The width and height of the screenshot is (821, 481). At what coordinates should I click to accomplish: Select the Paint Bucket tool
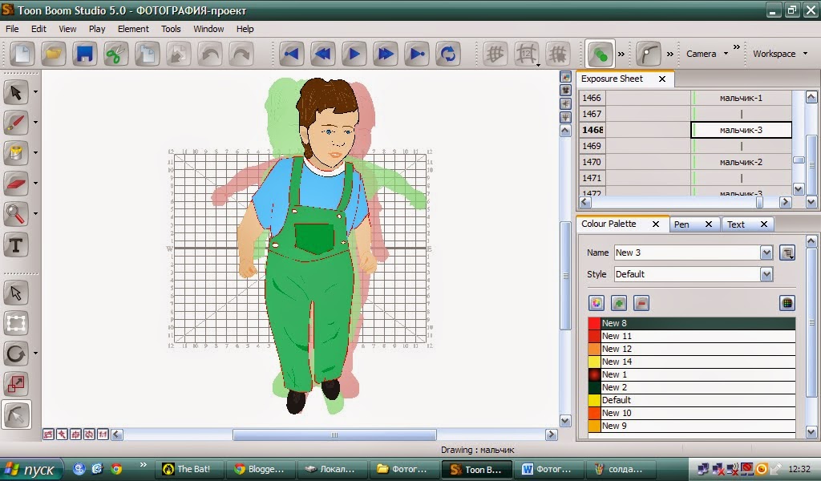coord(14,152)
